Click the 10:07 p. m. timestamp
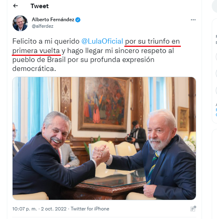This screenshot has height=219, width=217. point(25,209)
